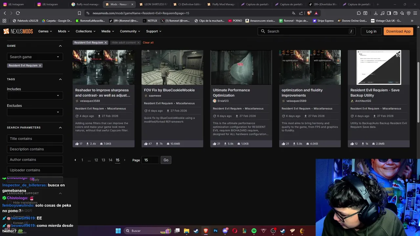Collapse the TAGS filter section
Screen dimensions: 420x236
[60, 79]
